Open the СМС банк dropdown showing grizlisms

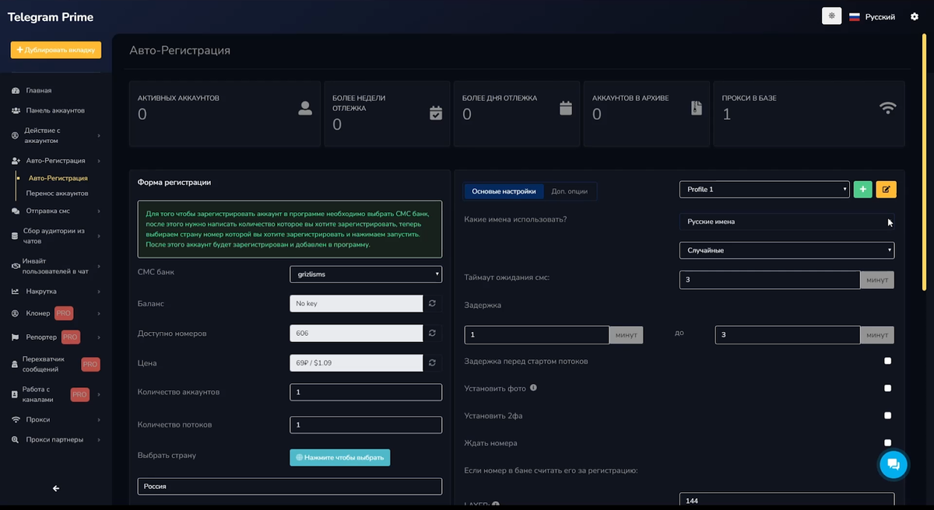(x=366, y=274)
